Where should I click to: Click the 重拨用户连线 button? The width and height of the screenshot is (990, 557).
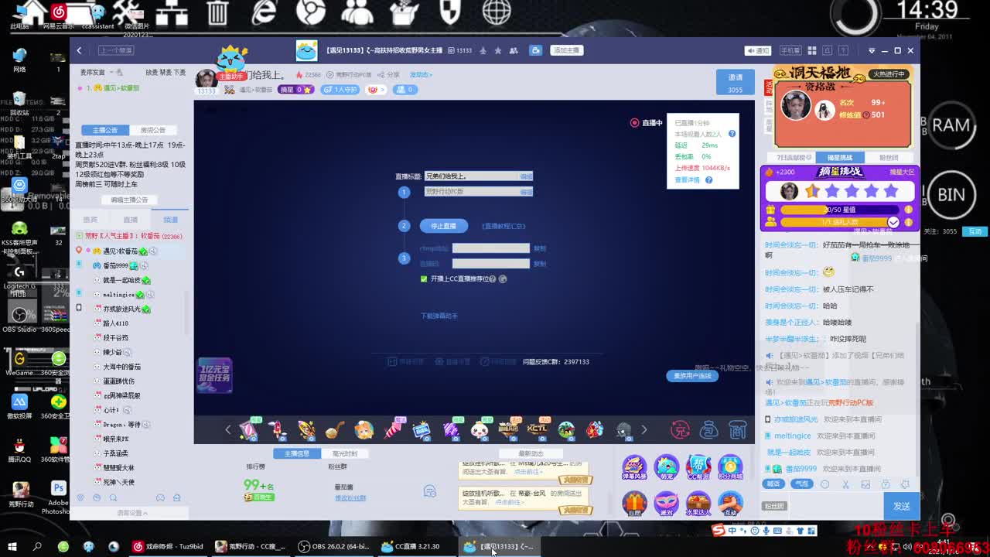tap(692, 376)
